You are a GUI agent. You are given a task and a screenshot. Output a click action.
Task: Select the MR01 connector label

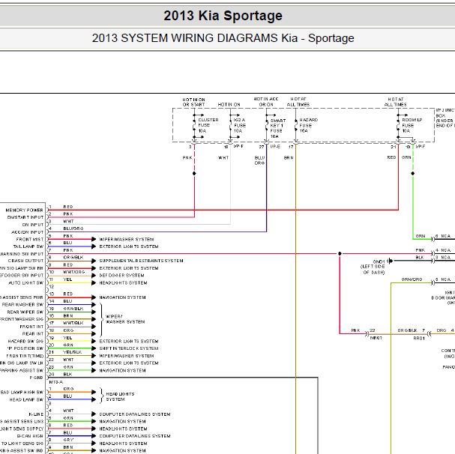[x=376, y=338]
